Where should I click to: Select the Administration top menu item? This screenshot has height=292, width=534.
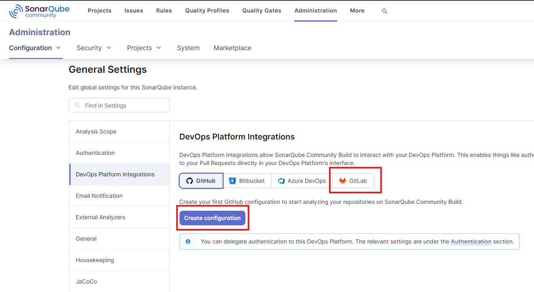tap(316, 11)
